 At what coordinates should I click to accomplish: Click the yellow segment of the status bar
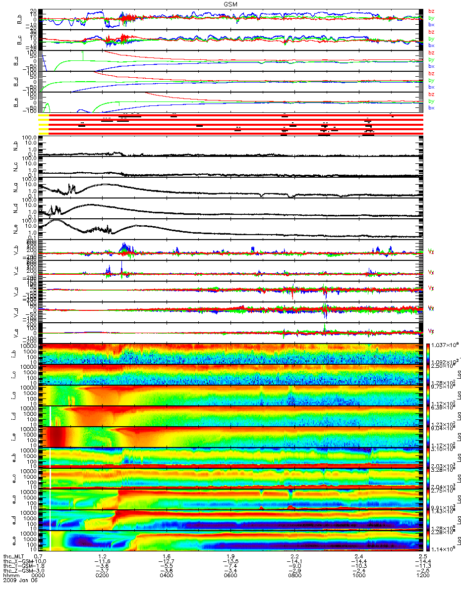44,124
